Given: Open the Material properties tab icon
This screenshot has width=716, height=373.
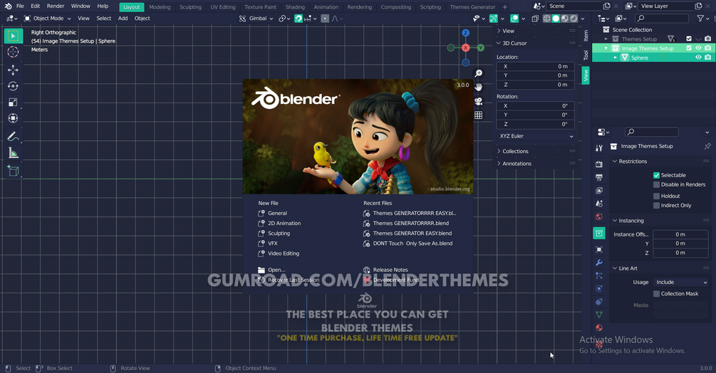Looking at the screenshot, I should point(599,328).
